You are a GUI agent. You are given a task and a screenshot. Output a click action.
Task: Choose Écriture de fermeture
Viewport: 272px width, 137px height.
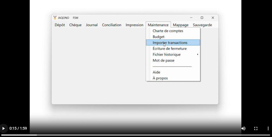[x=169, y=49]
